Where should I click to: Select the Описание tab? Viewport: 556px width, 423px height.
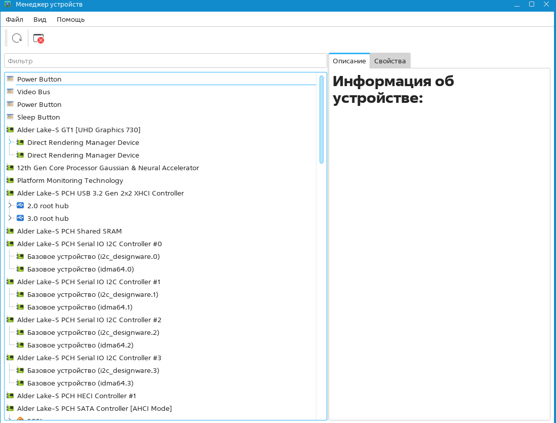(349, 61)
